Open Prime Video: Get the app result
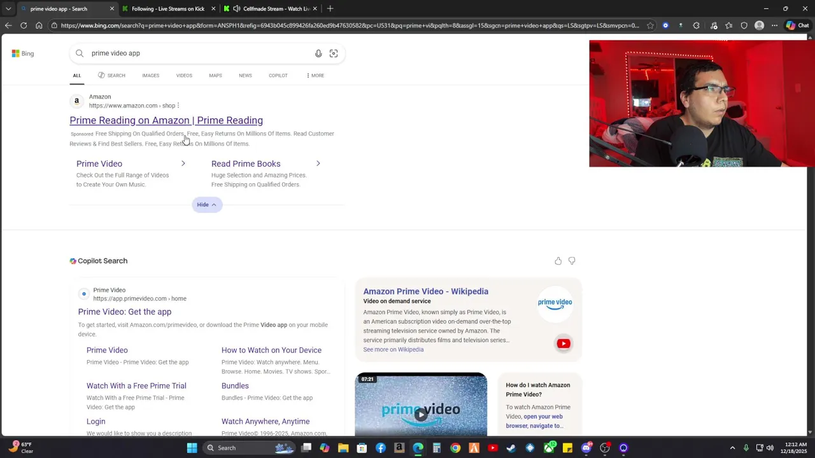Image resolution: width=815 pixels, height=458 pixels. tap(125, 312)
